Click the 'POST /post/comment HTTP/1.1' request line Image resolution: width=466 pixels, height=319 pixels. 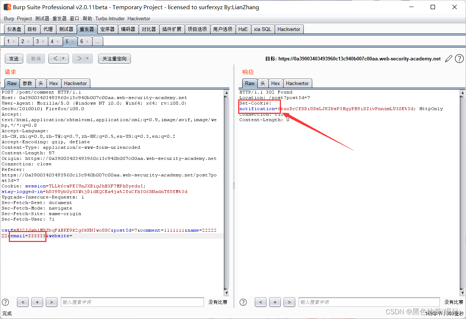coord(41,92)
